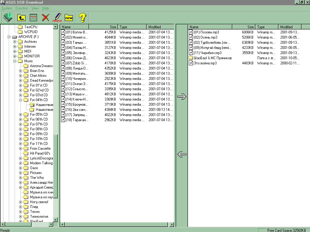Expand the MIDI folder node

[x=15, y=51]
